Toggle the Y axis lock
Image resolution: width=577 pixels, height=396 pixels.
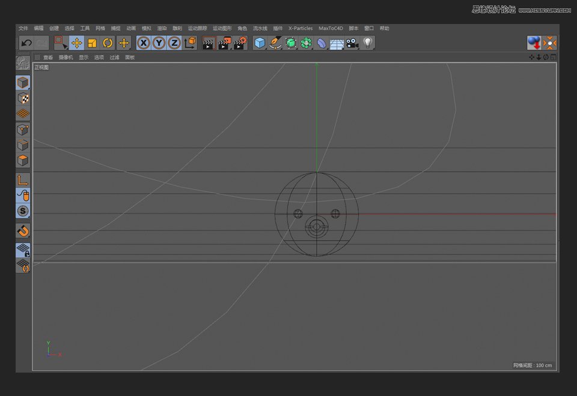pos(159,43)
